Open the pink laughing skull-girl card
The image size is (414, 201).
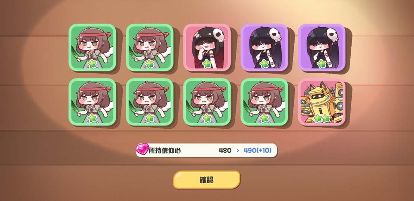click(x=207, y=47)
